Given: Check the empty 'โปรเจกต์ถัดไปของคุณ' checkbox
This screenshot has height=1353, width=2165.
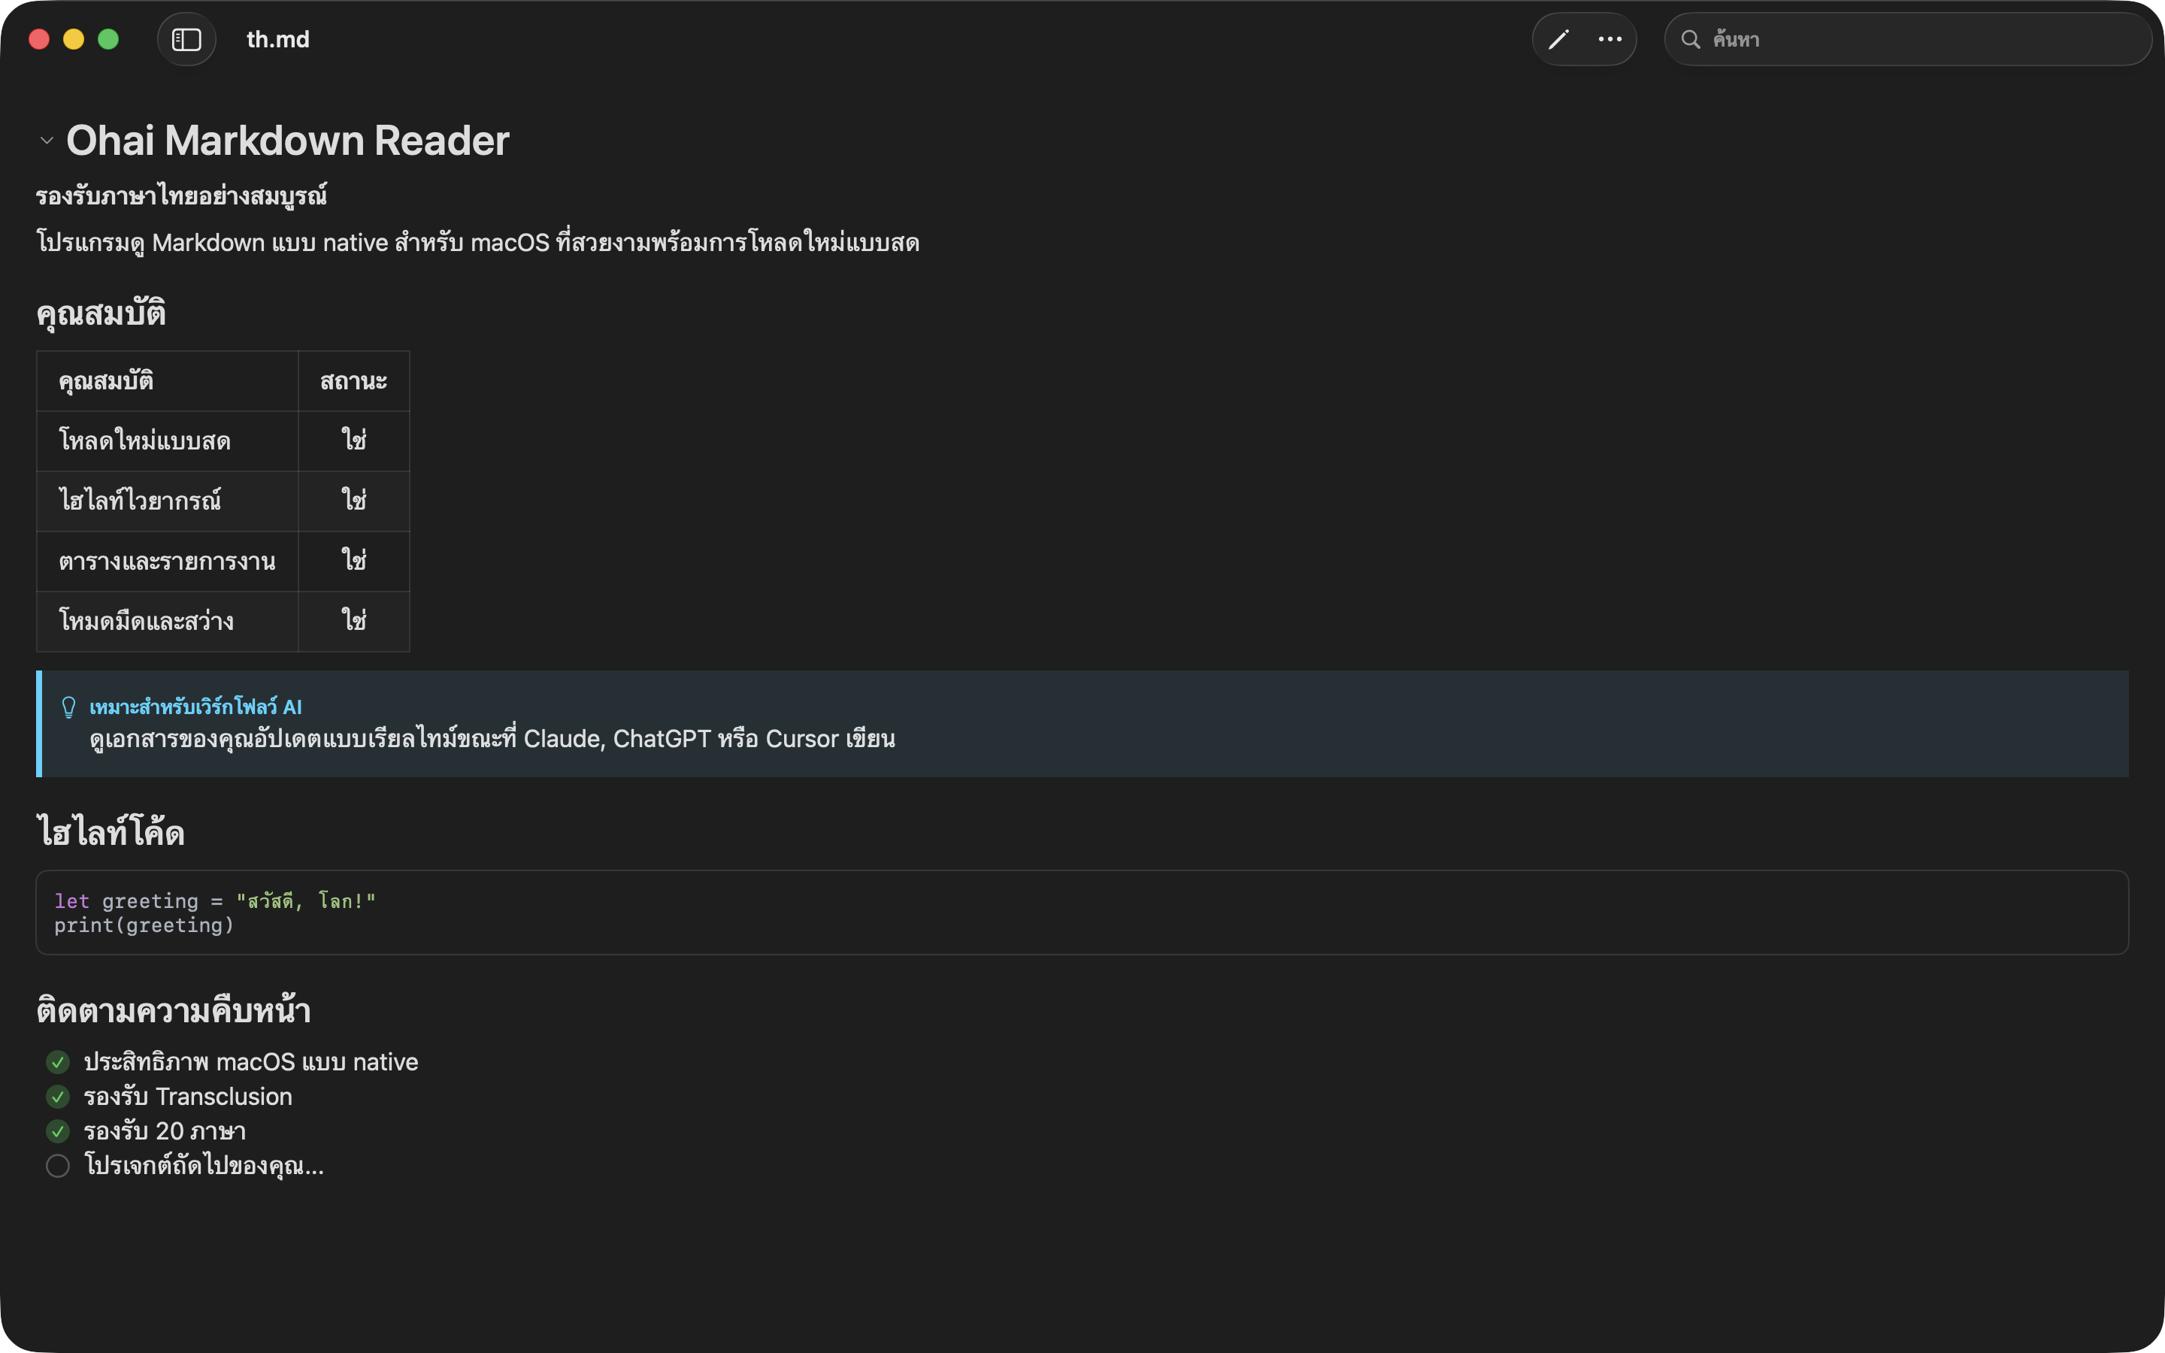Looking at the screenshot, I should 58,1166.
